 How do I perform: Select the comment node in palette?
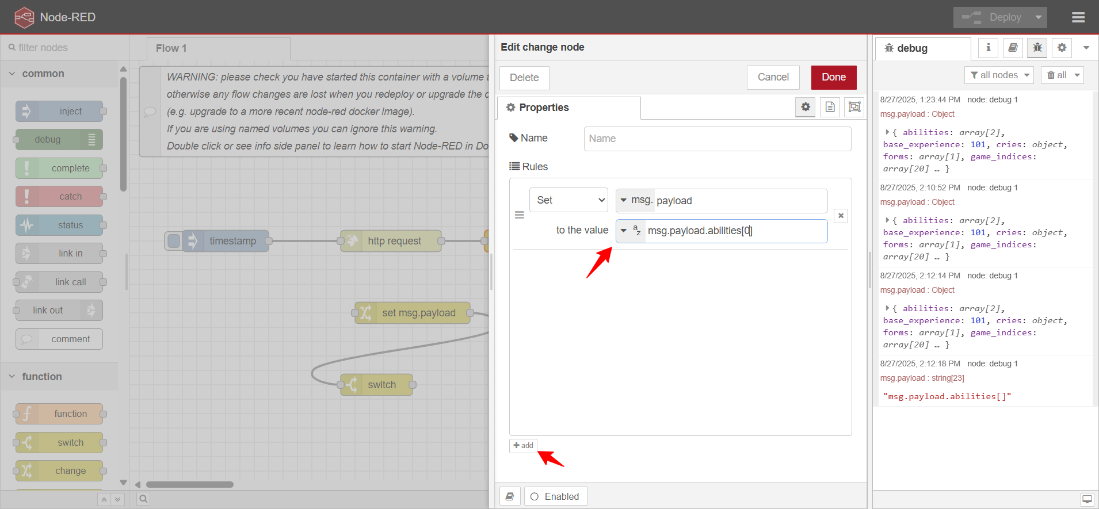[60, 339]
